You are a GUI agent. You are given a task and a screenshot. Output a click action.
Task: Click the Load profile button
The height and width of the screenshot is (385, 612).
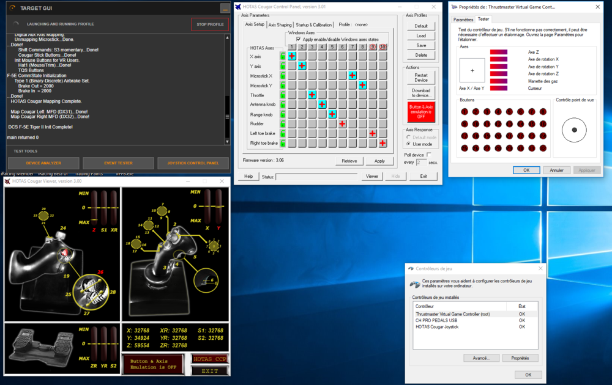421,35
